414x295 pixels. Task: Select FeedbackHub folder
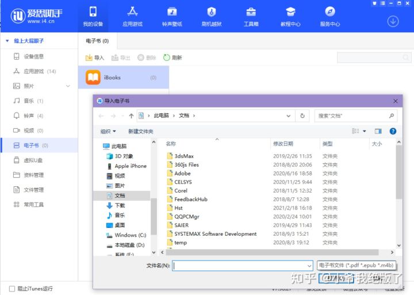(187, 200)
